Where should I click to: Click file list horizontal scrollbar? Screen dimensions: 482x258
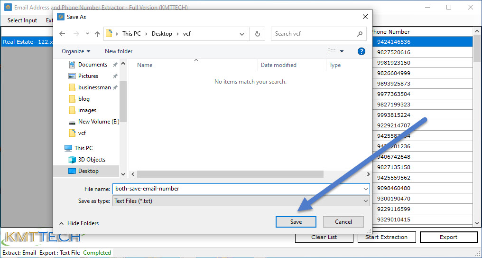coord(230,174)
